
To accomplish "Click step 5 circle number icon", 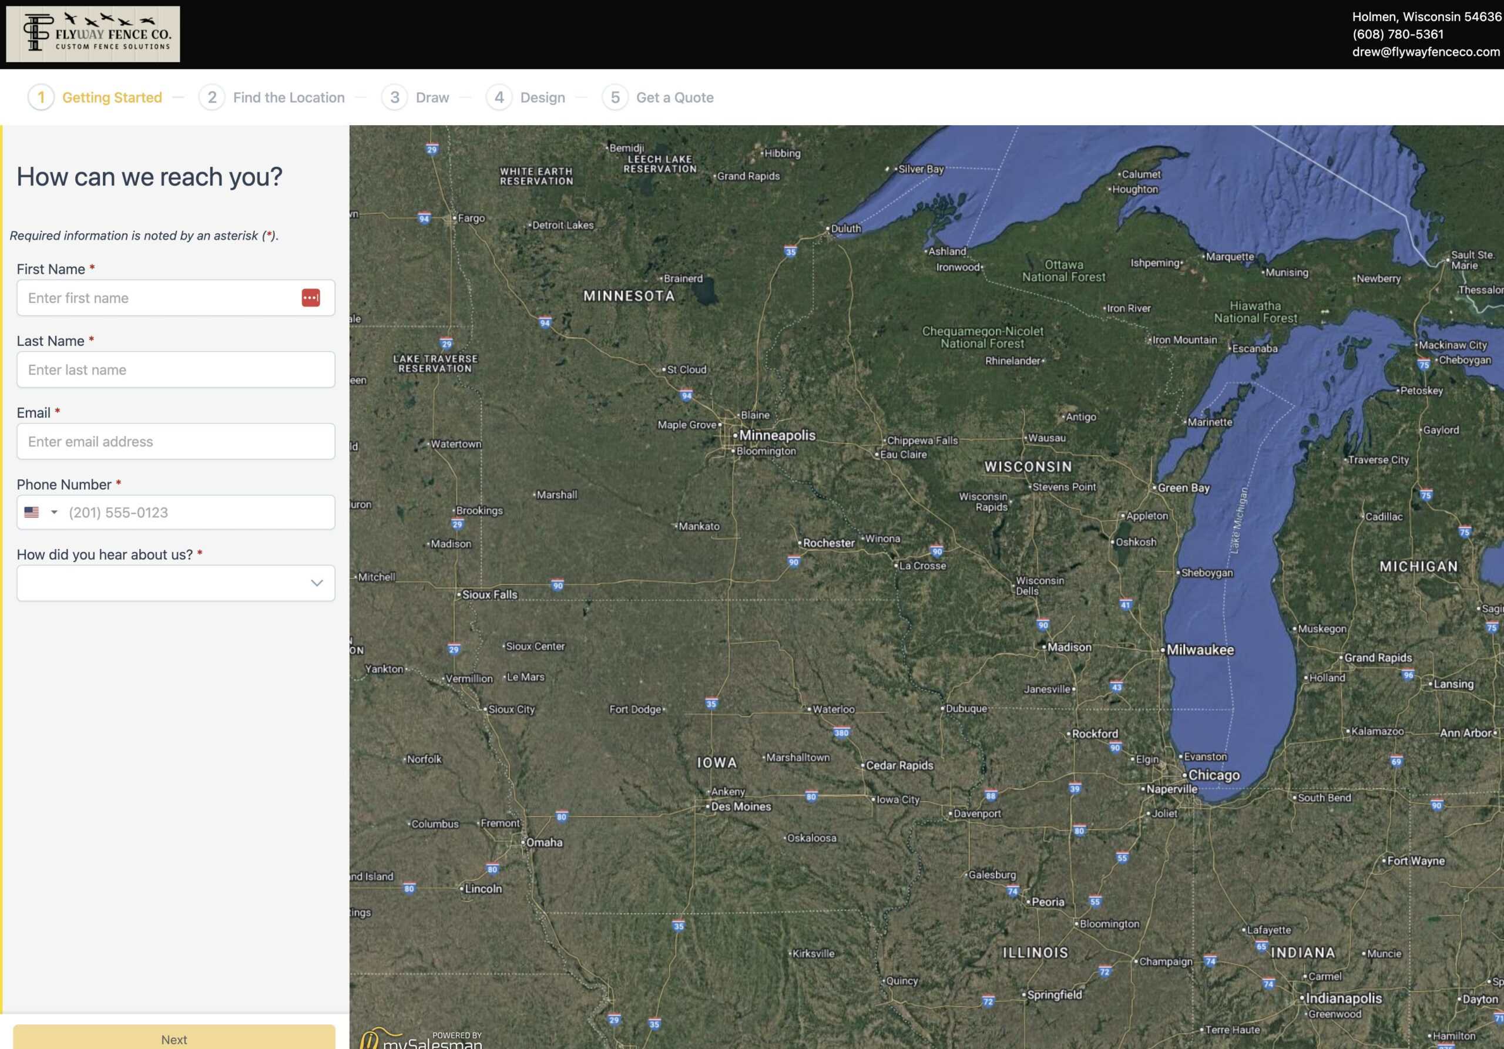I will pyautogui.click(x=615, y=97).
